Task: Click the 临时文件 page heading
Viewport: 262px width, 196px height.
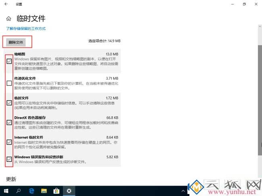Action: click(31, 19)
